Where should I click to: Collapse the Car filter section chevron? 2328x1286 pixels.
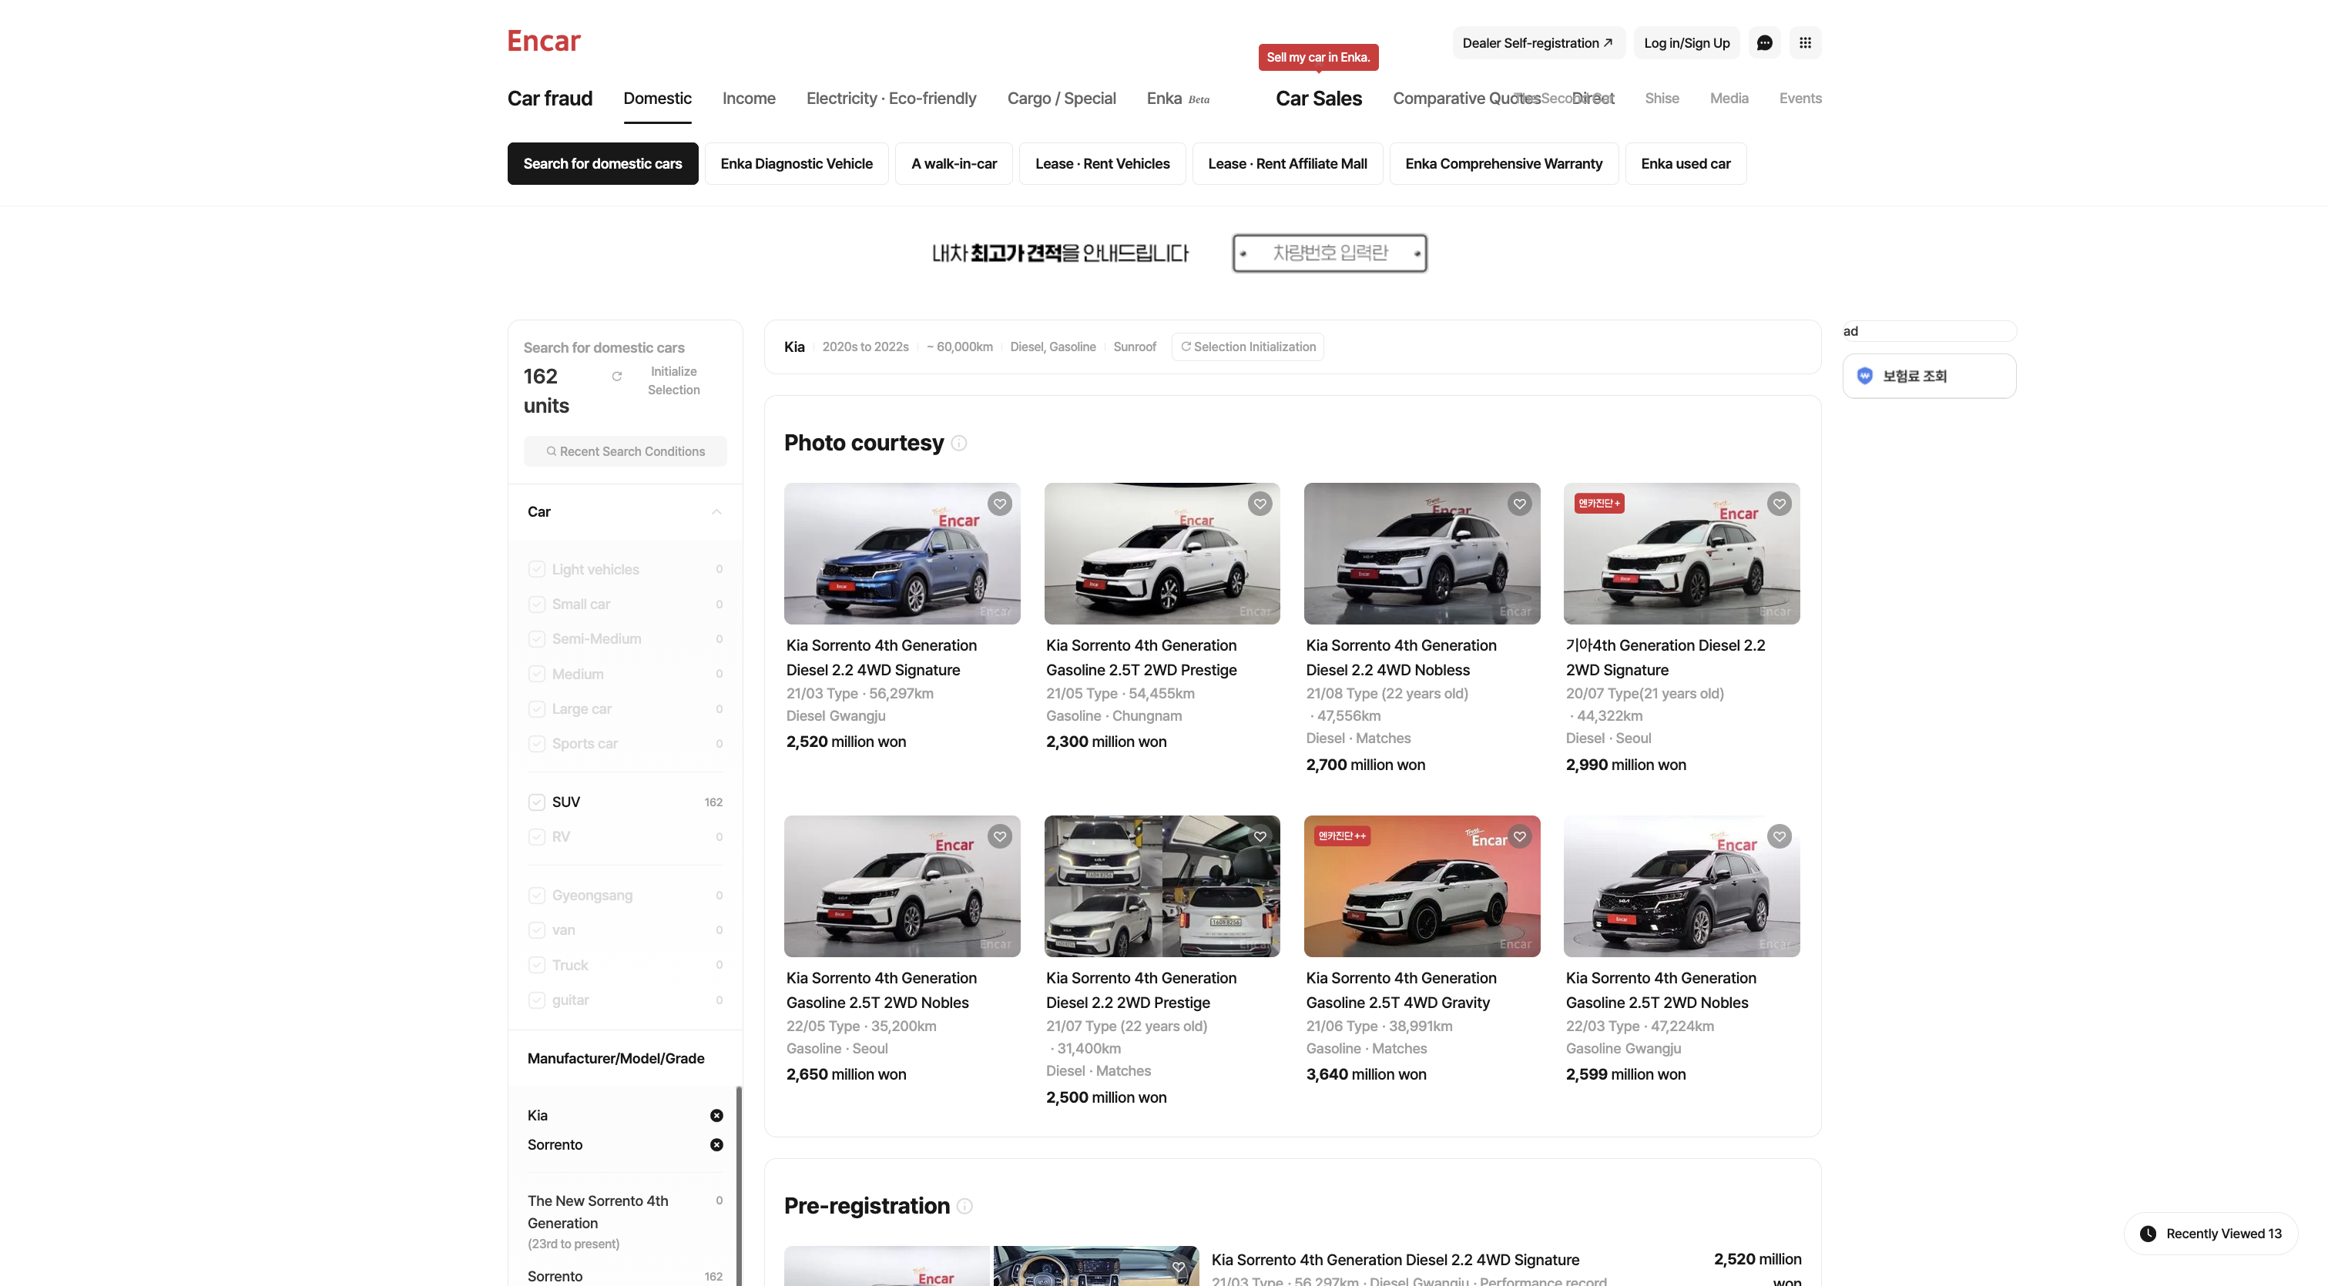[716, 512]
